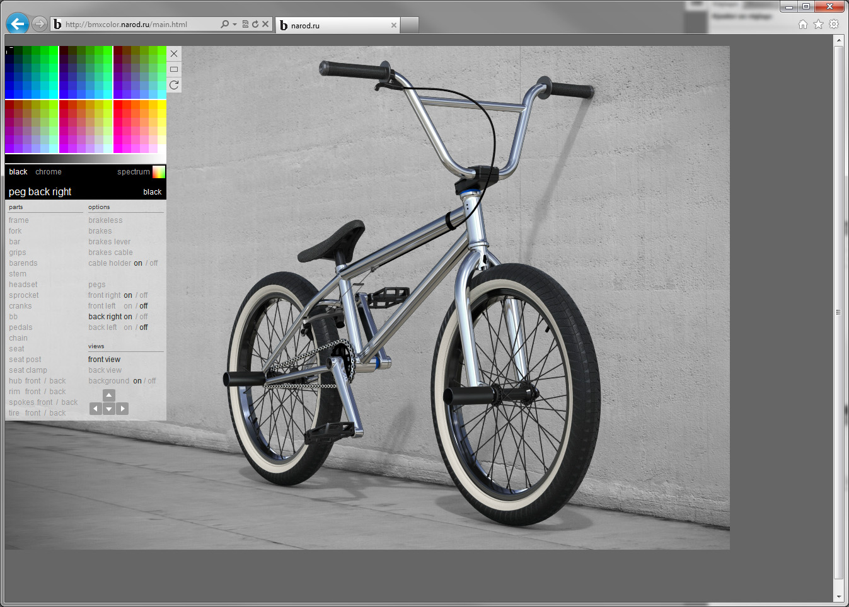Click the rectangle icon beside the palette

[x=174, y=69]
